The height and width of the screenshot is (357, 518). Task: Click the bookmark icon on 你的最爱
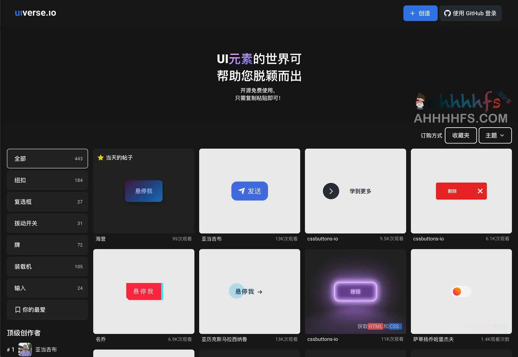[17, 310]
